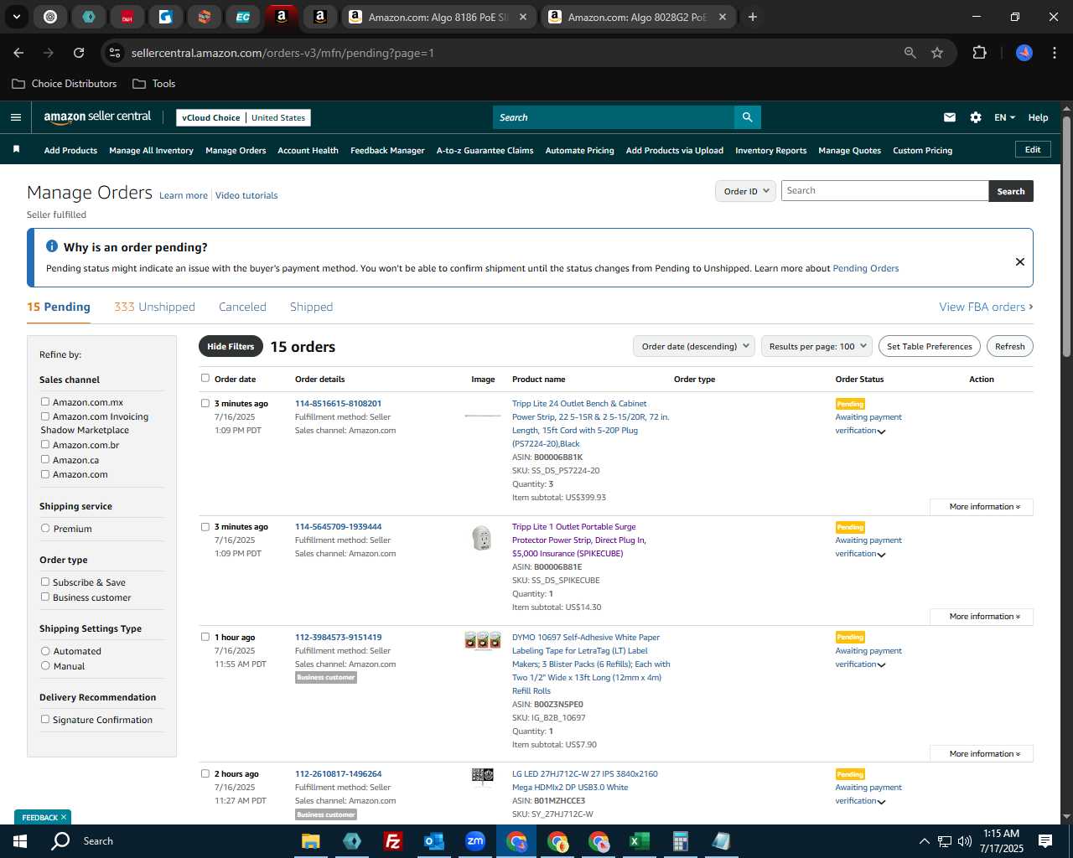Select the Premium shipping service option
The width and height of the screenshot is (1073, 858).
click(x=45, y=528)
